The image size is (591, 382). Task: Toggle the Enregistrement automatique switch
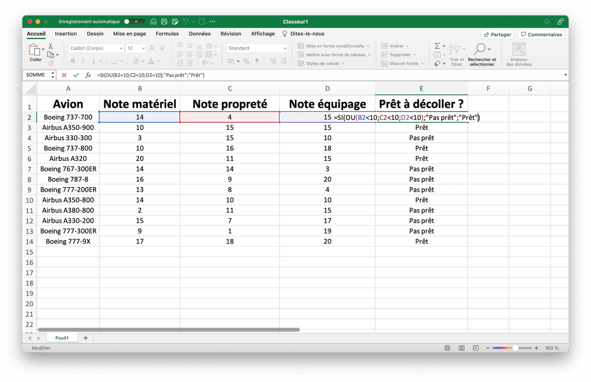click(x=134, y=22)
